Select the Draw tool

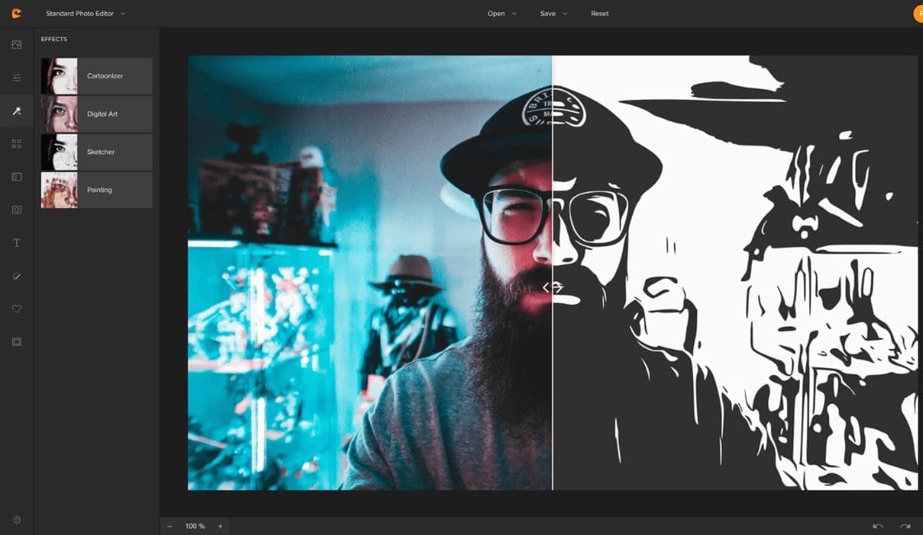pos(16,276)
